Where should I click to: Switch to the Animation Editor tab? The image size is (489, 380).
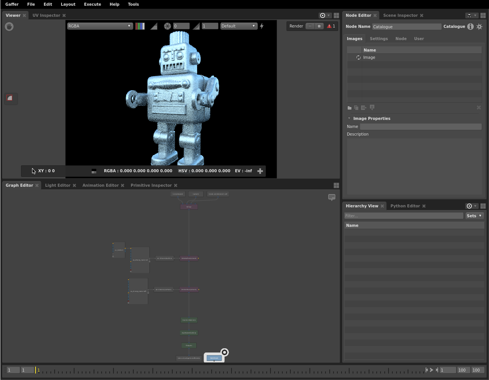click(100, 185)
